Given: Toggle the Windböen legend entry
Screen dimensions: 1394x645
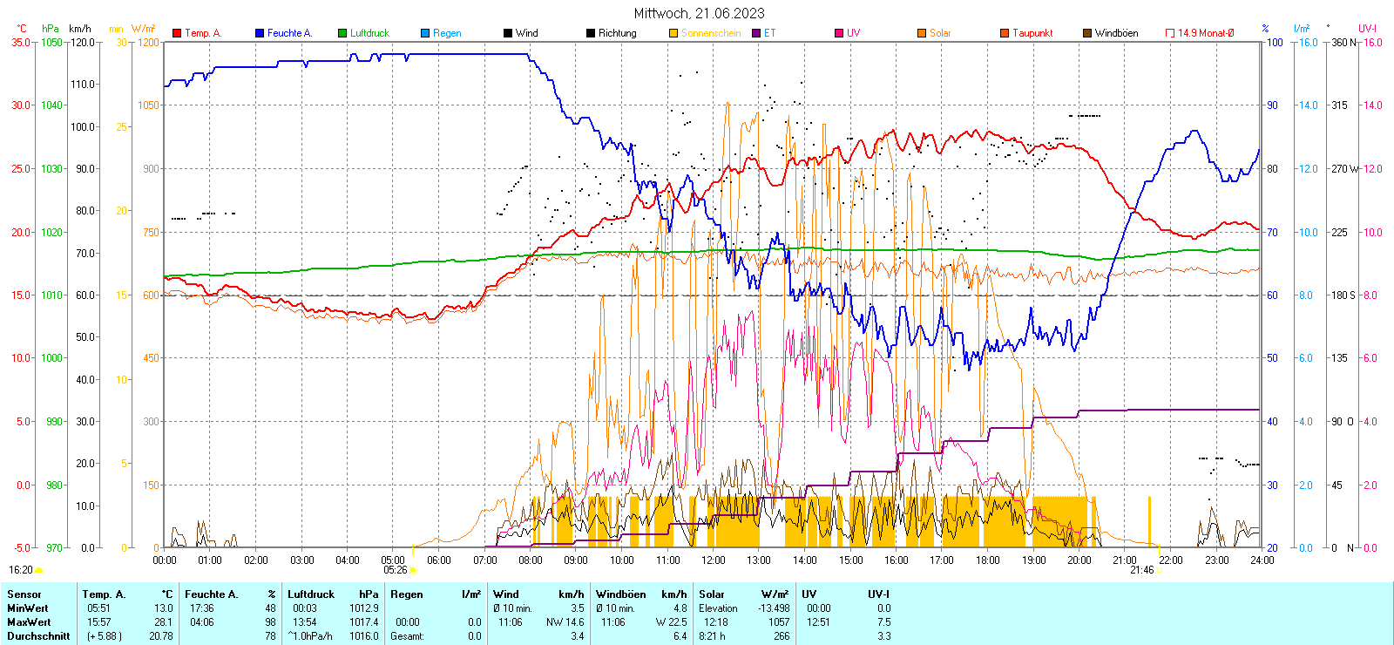Looking at the screenshot, I should click(x=1115, y=33).
